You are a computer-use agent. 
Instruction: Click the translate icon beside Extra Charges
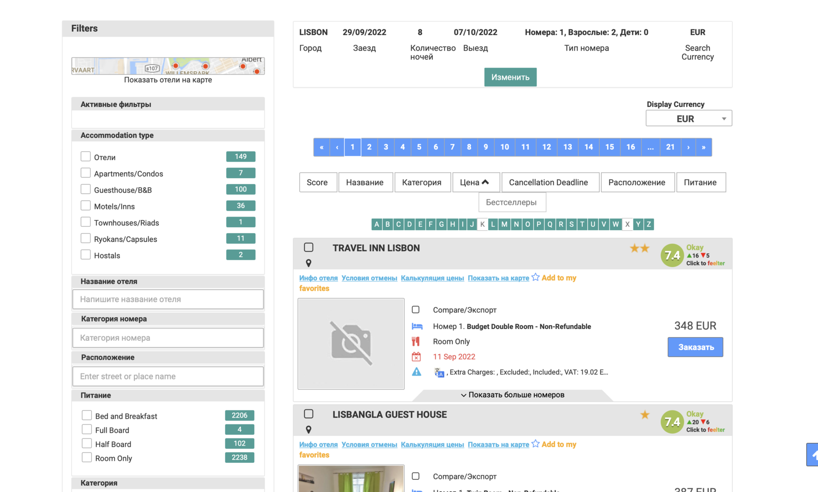439,372
